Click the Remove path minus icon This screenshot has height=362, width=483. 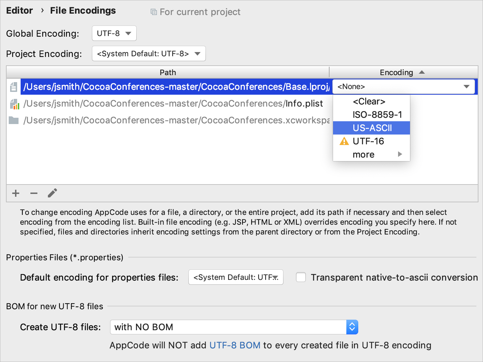click(x=34, y=193)
